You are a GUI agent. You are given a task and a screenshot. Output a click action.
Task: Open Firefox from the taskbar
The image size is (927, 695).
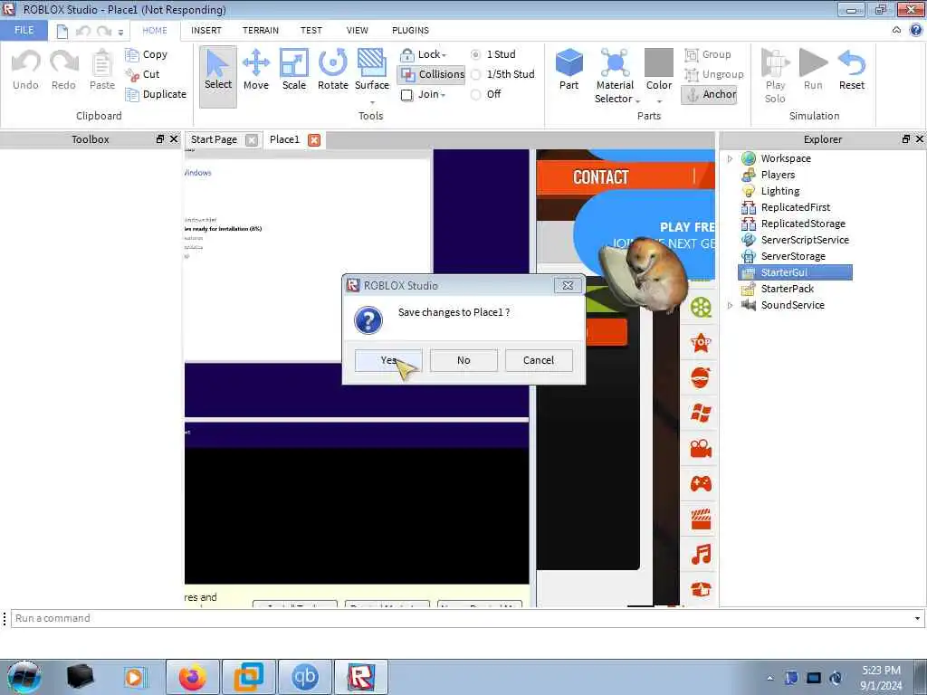coord(193,677)
